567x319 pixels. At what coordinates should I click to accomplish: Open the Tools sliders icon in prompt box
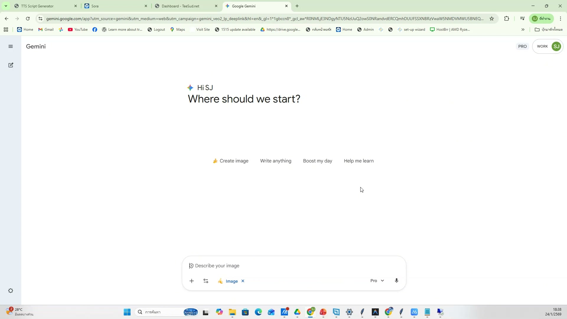[x=206, y=281]
